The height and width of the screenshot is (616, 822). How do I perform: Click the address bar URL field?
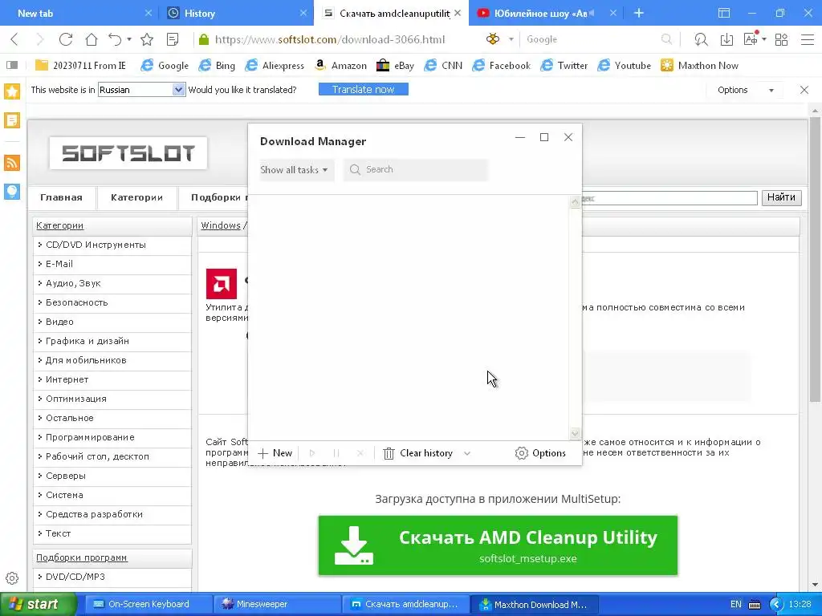(329, 39)
